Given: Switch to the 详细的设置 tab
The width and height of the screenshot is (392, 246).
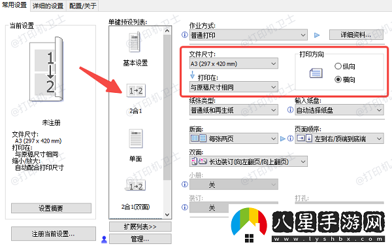Looking at the screenshot, I should (x=48, y=6).
